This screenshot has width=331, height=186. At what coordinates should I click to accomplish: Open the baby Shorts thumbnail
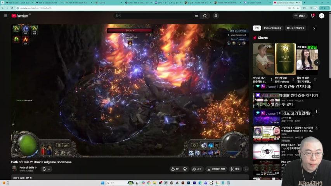(263, 59)
